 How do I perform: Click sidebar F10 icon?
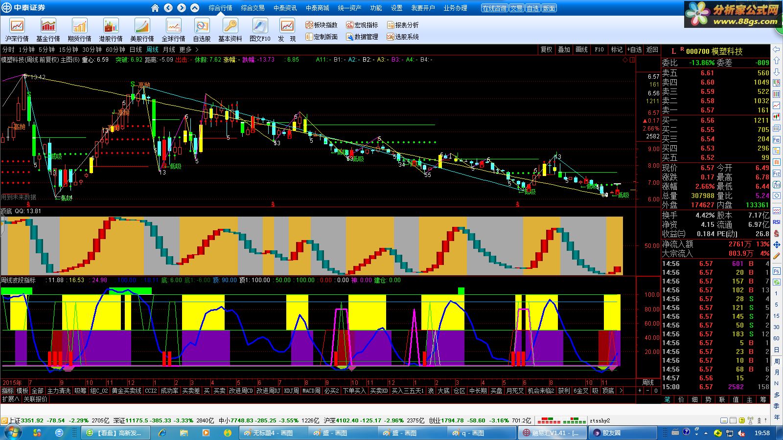click(777, 140)
